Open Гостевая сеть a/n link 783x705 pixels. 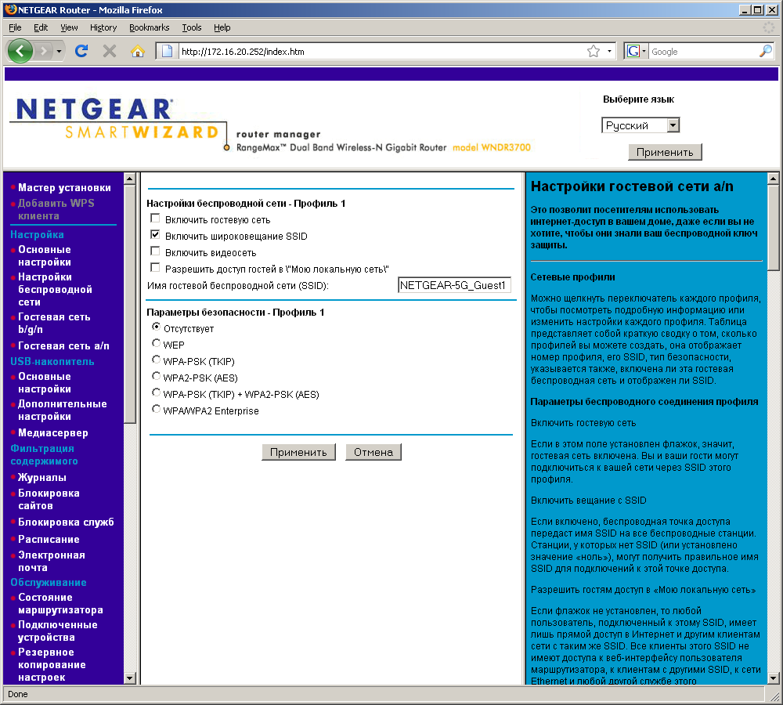click(x=63, y=345)
